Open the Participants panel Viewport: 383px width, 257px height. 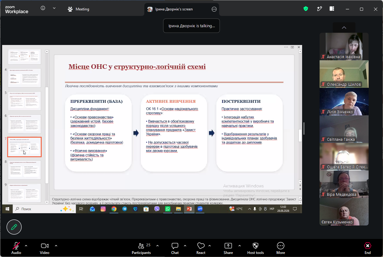(x=141, y=248)
